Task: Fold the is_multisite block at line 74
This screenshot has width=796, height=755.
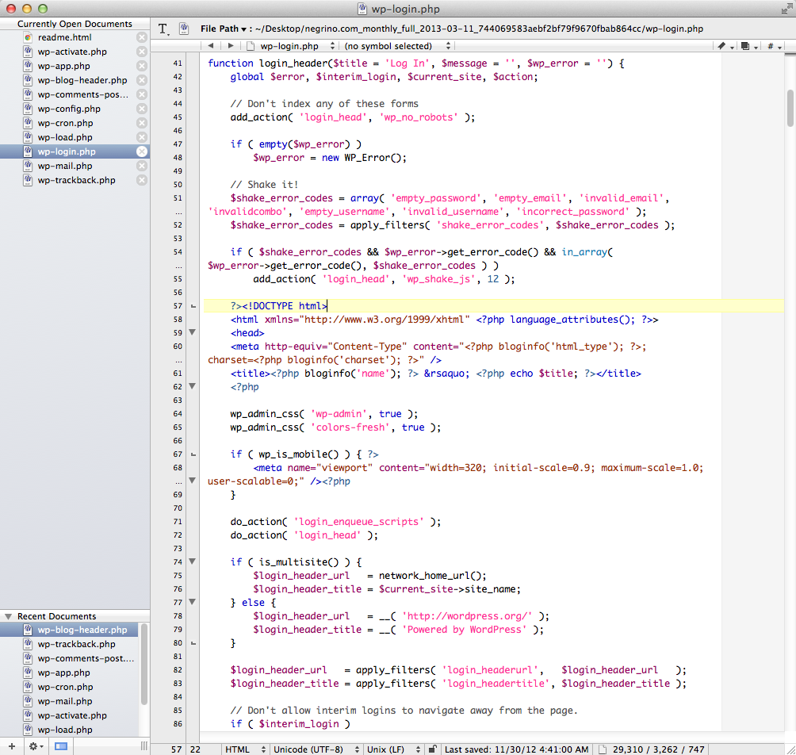Action: [x=193, y=561]
